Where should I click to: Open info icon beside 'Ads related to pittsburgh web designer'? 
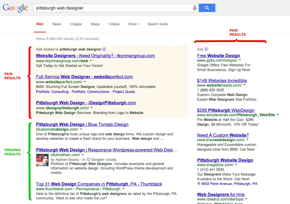(104, 49)
